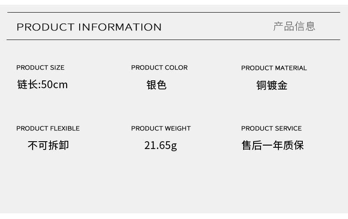Click the white strip along the bottom edge
This screenshot has height=219, width=348.
(174, 216)
